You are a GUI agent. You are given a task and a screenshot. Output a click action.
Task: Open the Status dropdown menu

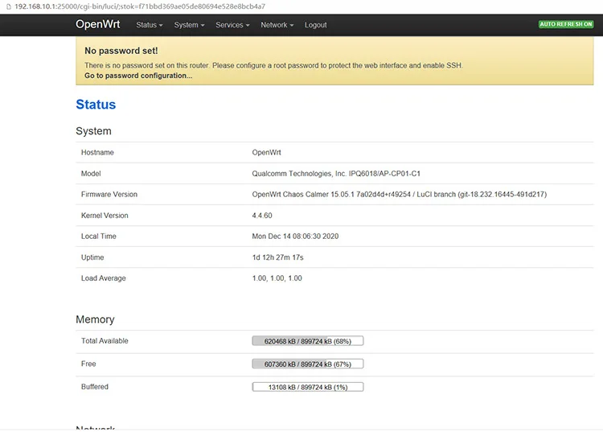click(149, 25)
